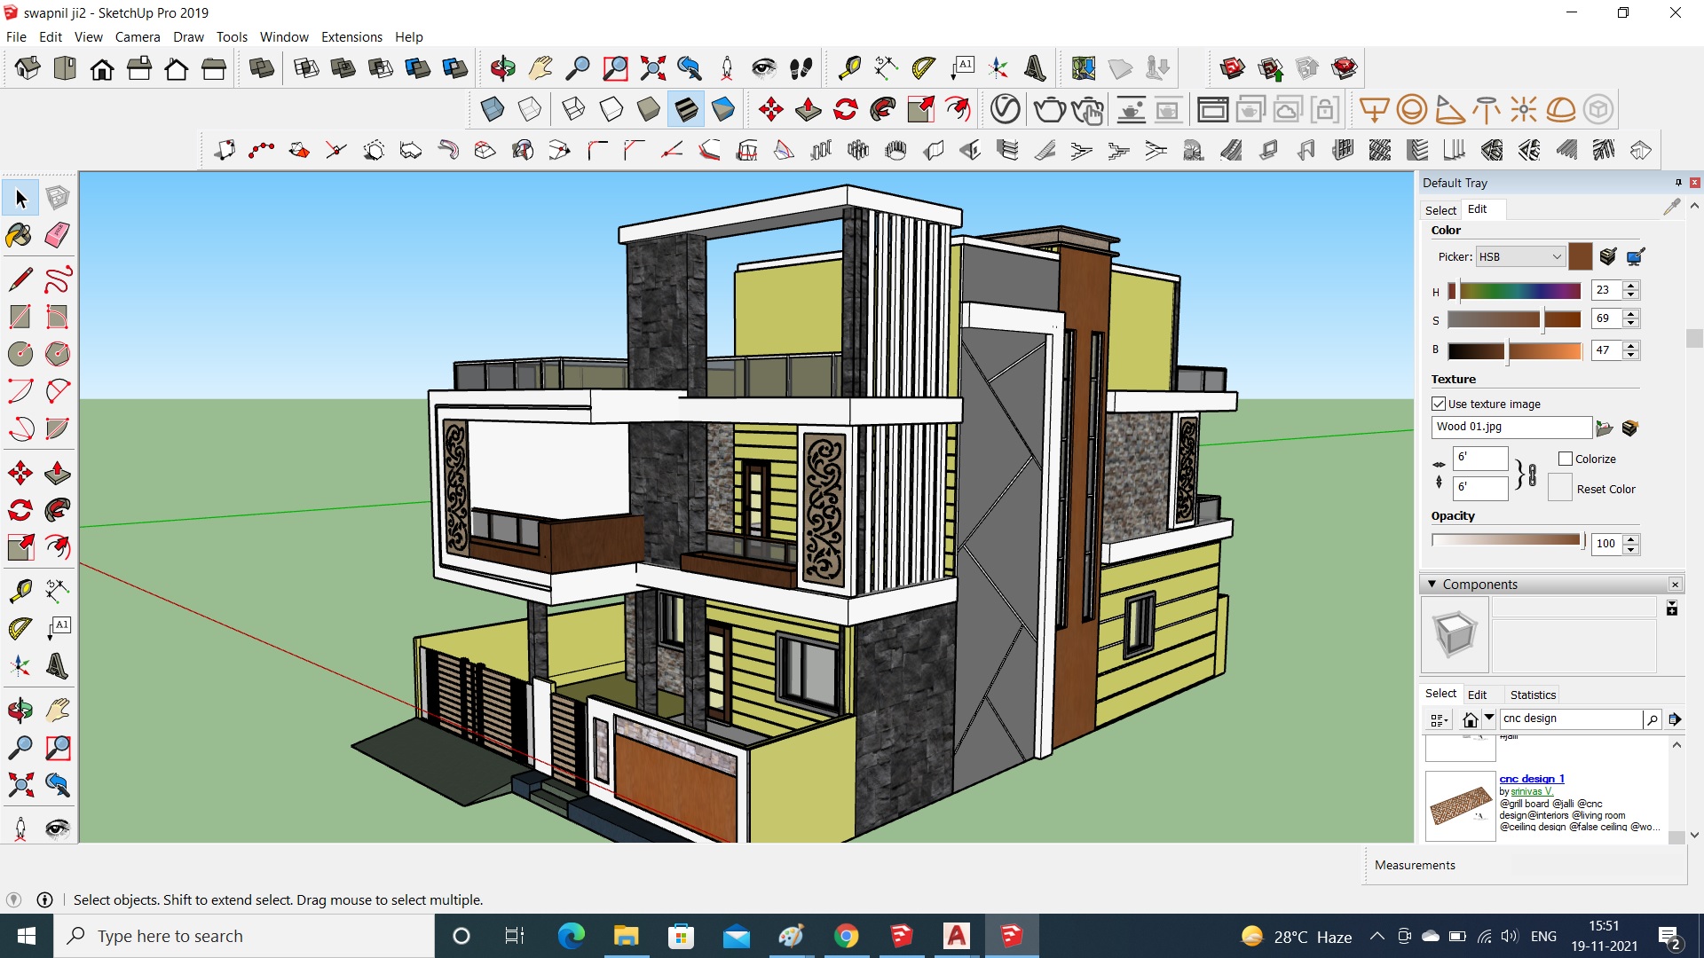Screen dimensions: 1704x958
Task: Select the left toolbar Scale tool
Action: point(20,547)
